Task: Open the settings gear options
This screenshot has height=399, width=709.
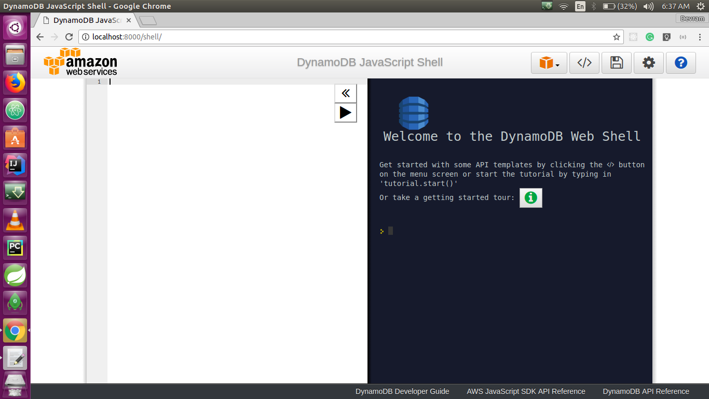Action: [649, 63]
